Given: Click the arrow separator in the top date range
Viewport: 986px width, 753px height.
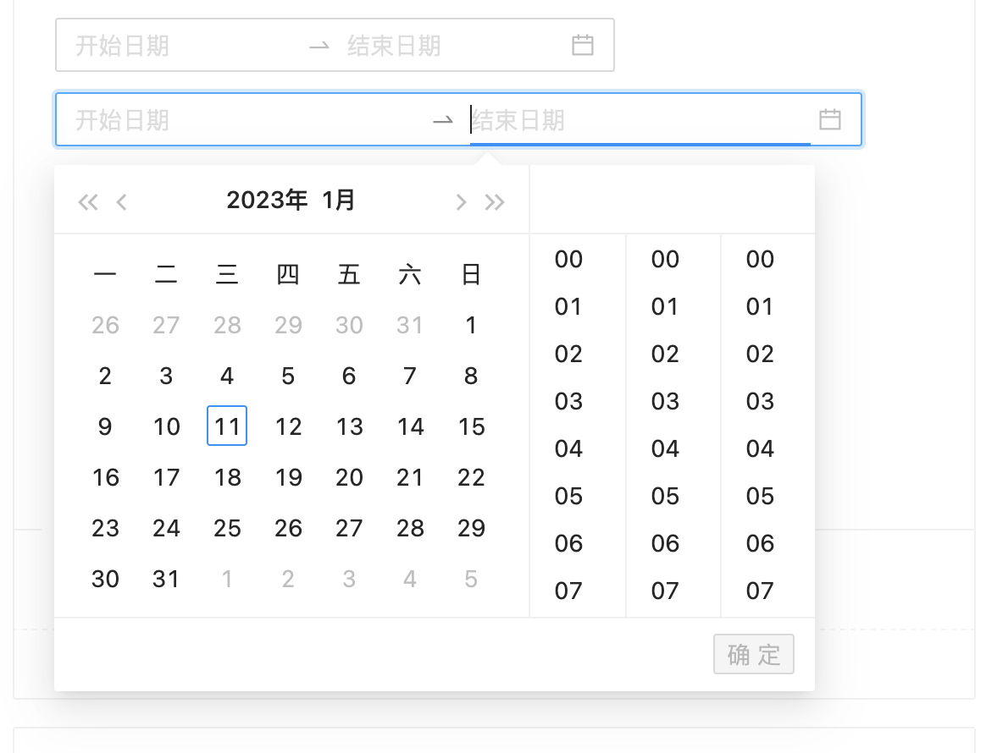Looking at the screenshot, I should (319, 47).
